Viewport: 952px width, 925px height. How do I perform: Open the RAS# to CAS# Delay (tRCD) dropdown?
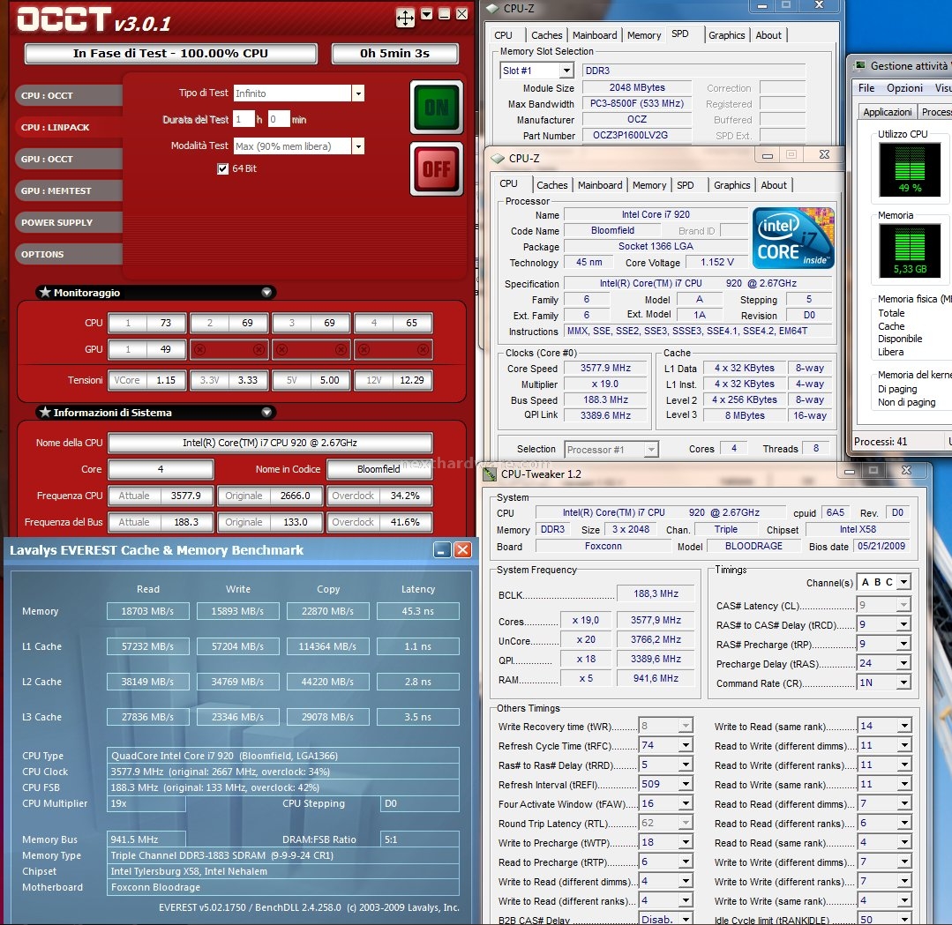pyautogui.click(x=904, y=624)
